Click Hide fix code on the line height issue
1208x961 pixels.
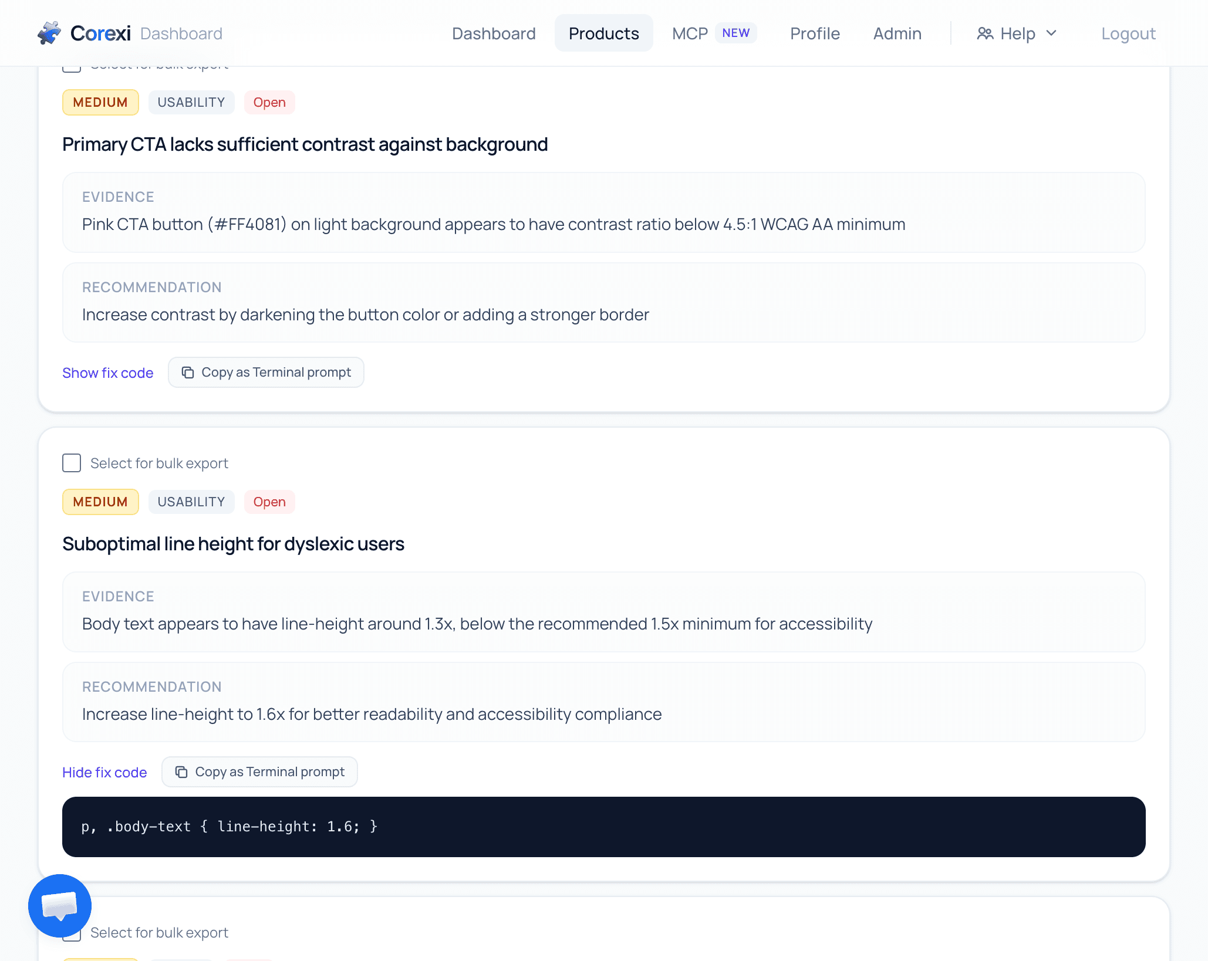click(104, 772)
